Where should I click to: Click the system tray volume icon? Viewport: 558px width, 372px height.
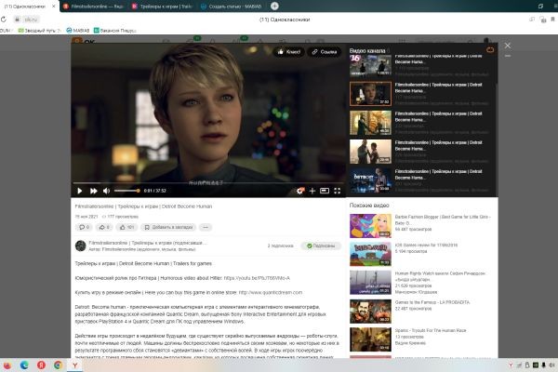click(x=551, y=365)
